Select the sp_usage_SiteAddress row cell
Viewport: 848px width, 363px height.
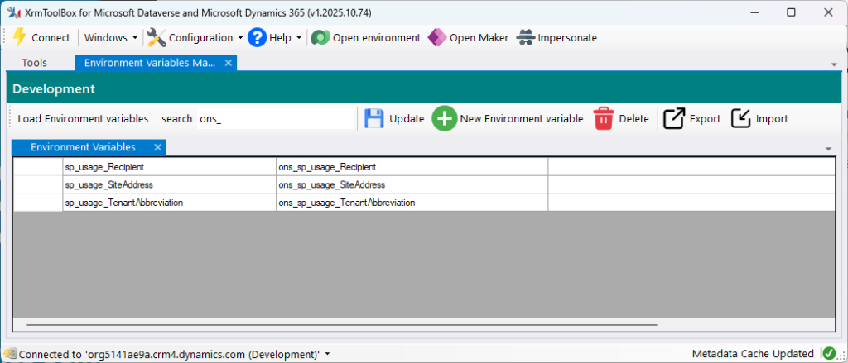tap(169, 184)
